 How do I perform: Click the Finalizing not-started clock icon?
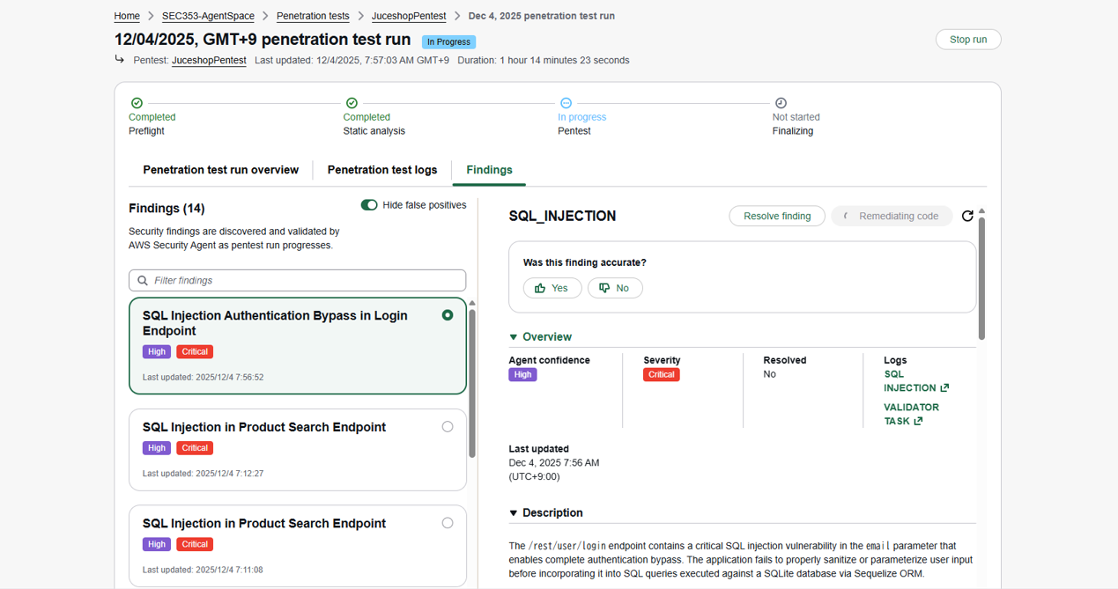(781, 103)
